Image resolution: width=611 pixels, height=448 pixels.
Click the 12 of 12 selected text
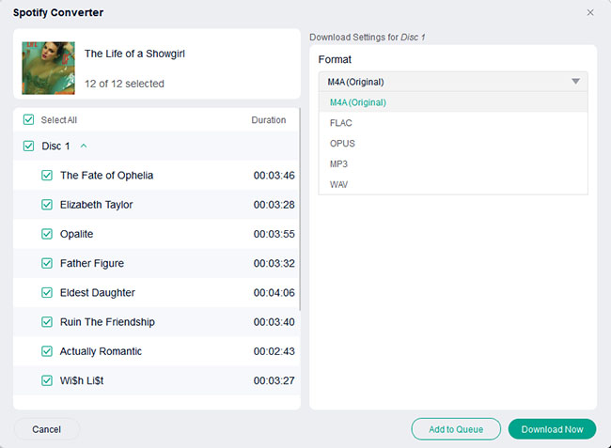point(124,84)
